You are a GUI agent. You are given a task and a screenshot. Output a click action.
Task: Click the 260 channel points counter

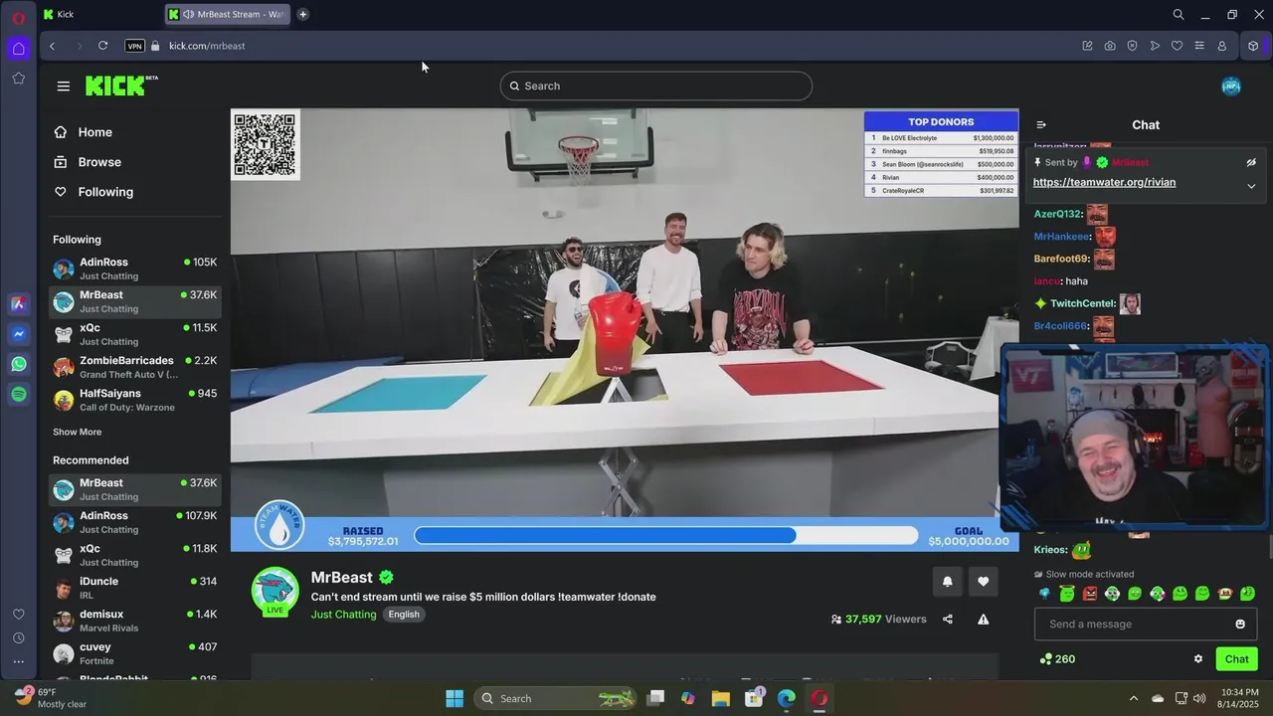(x=1057, y=658)
